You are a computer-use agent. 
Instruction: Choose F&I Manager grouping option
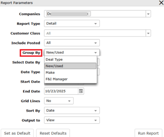71,79
